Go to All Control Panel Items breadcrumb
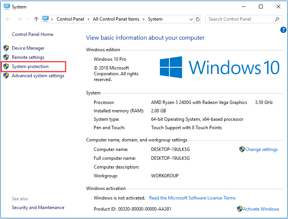The width and height of the screenshot is (288, 219). tap(116, 19)
